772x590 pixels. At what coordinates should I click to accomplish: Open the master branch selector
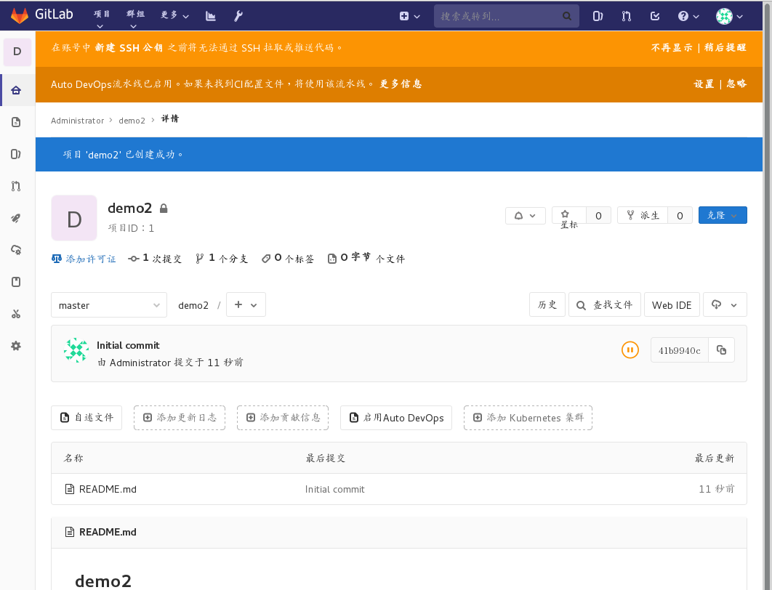[x=109, y=305]
